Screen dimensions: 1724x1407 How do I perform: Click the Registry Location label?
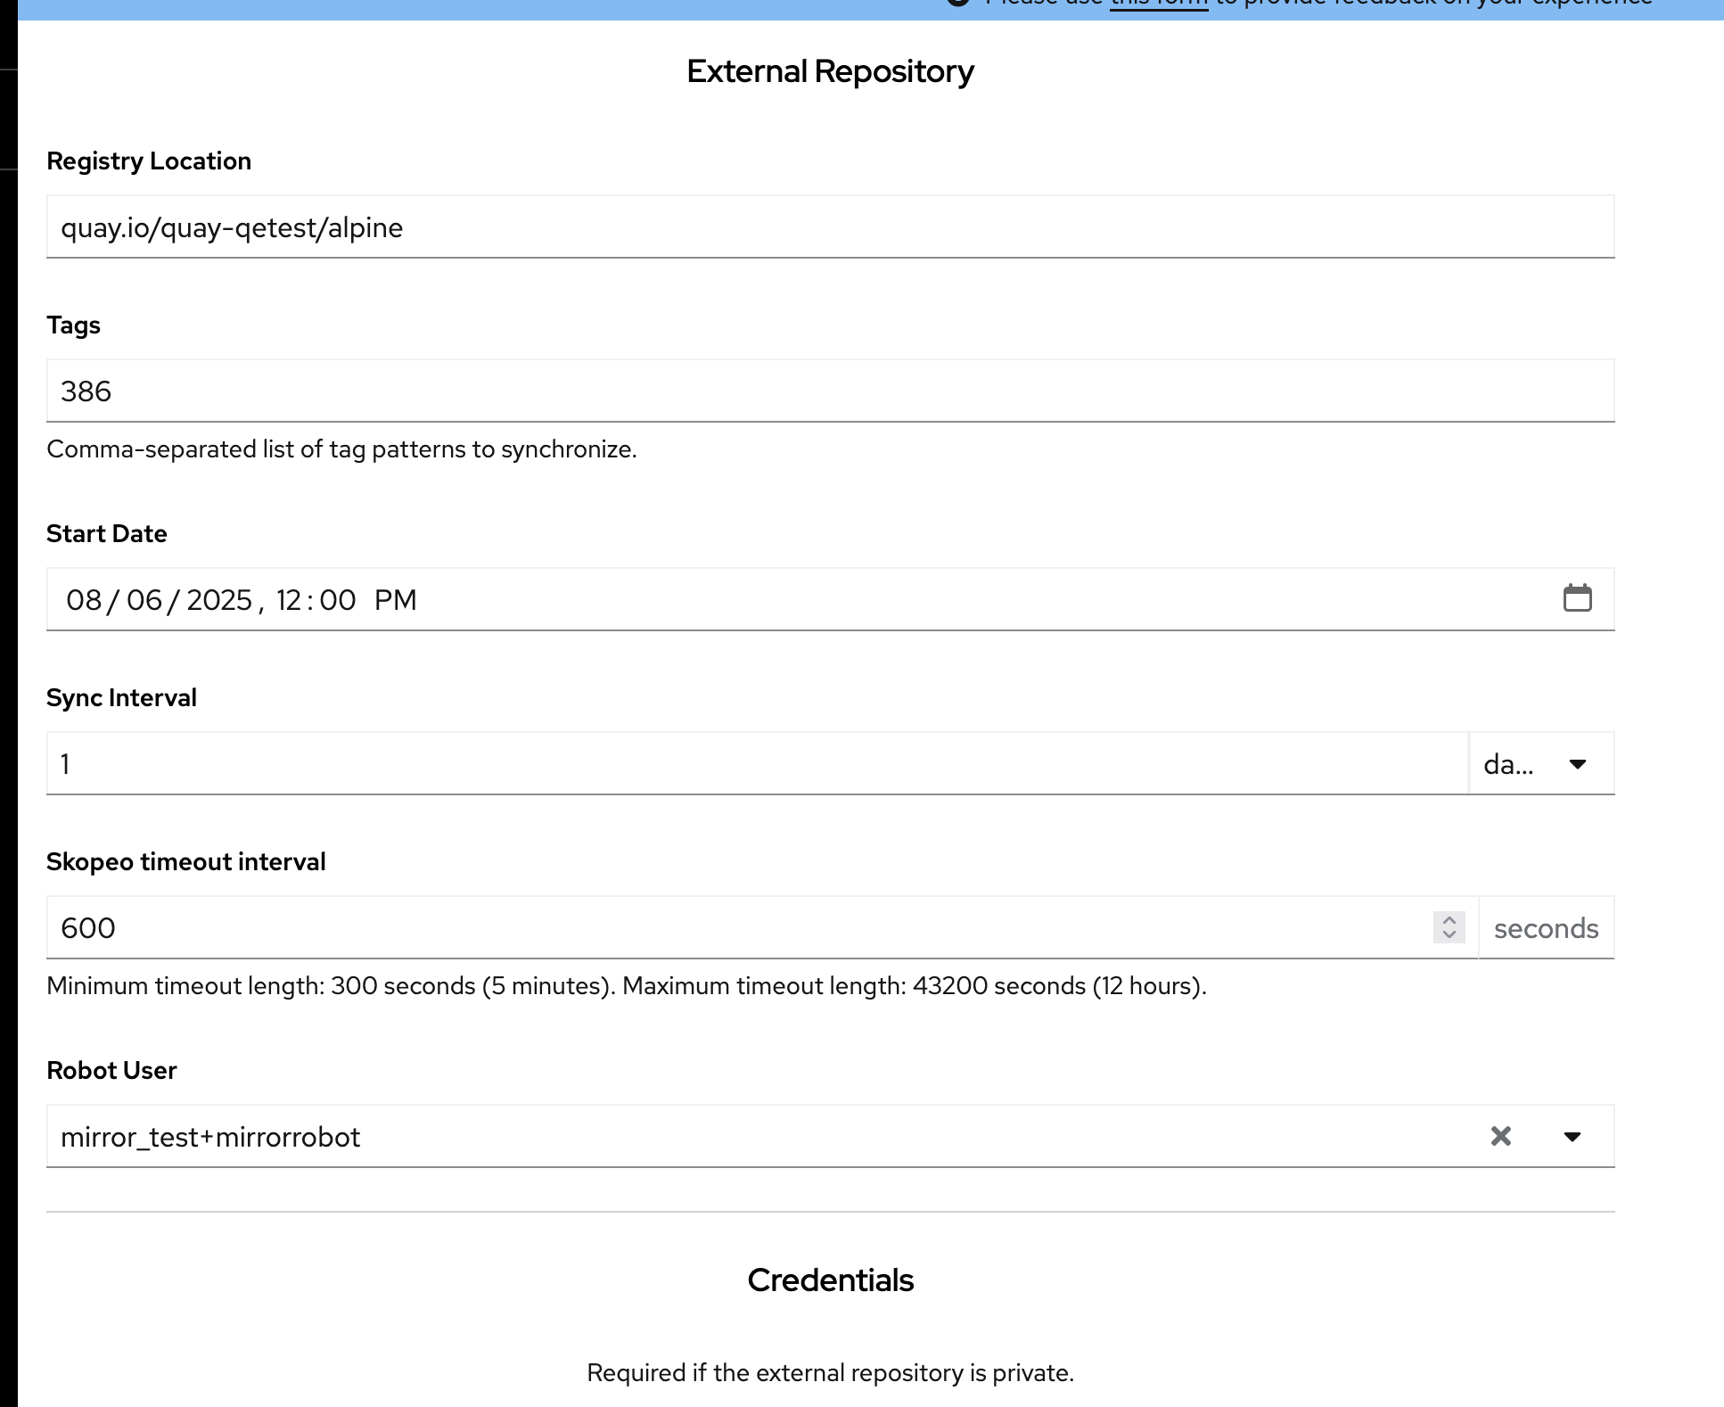pyautogui.click(x=149, y=161)
